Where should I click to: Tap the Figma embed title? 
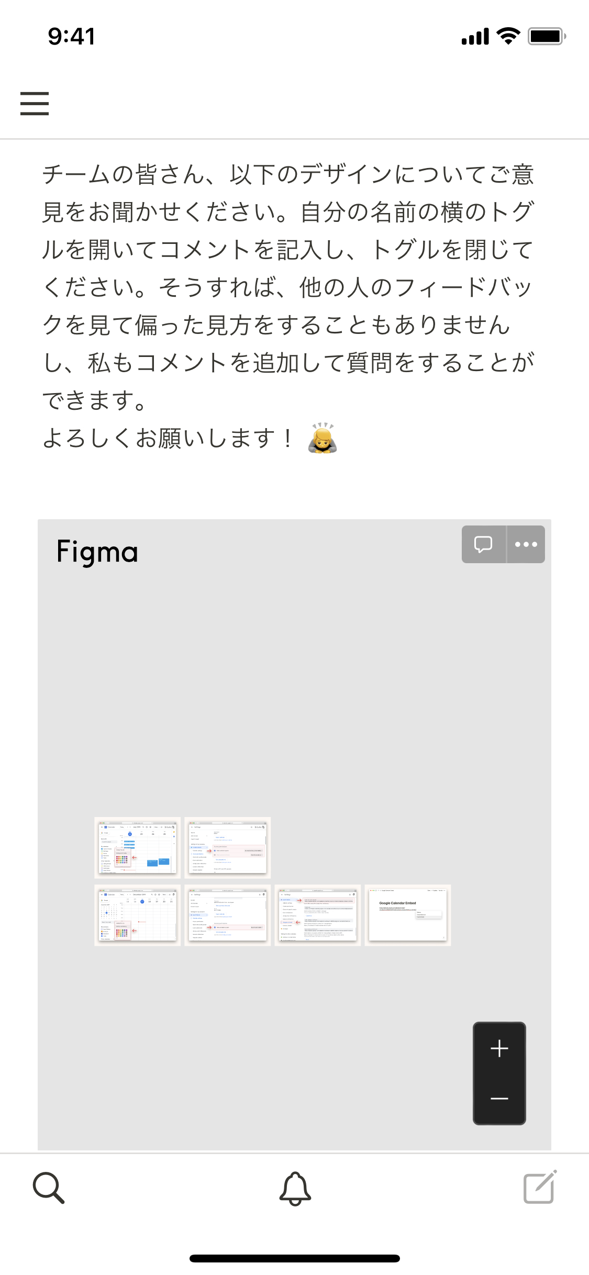[97, 552]
